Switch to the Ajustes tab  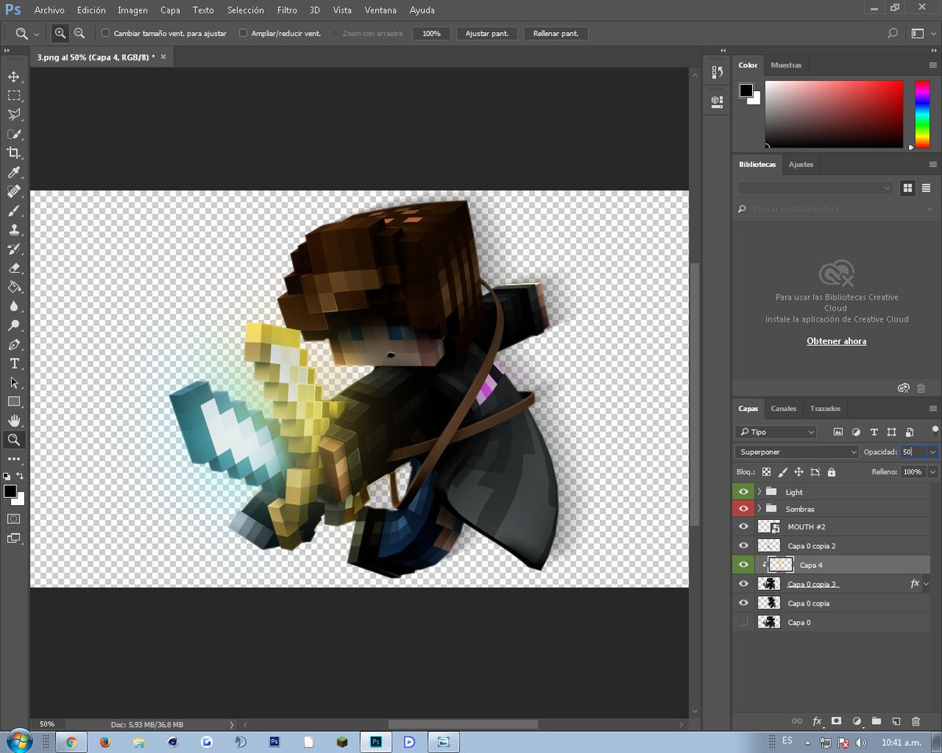801,164
